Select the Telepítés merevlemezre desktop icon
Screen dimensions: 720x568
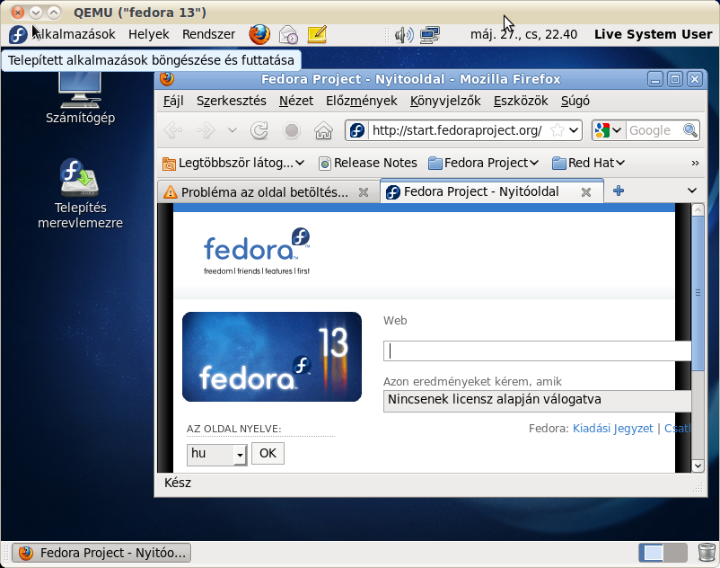click(81, 193)
